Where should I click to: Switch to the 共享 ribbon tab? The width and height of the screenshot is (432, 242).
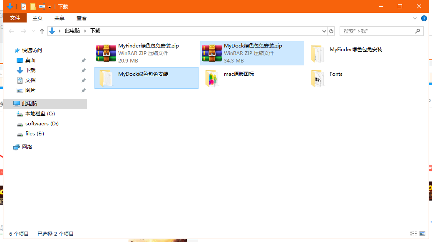(x=59, y=18)
